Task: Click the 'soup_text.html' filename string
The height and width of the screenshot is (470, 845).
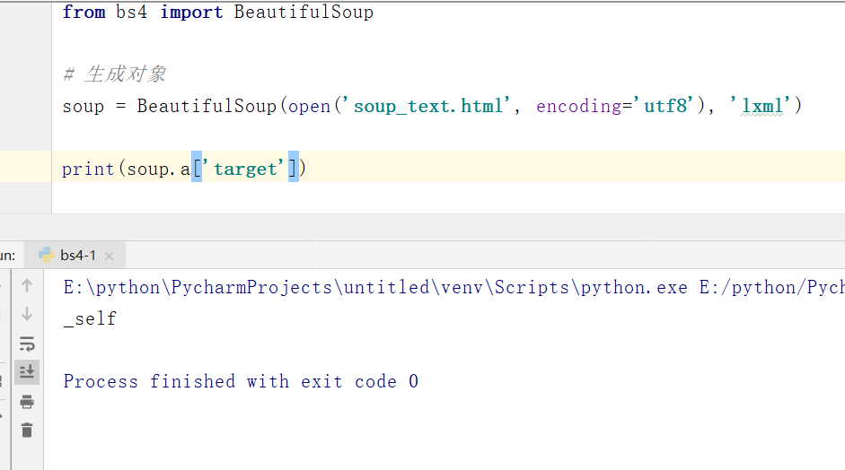Action: [x=428, y=106]
